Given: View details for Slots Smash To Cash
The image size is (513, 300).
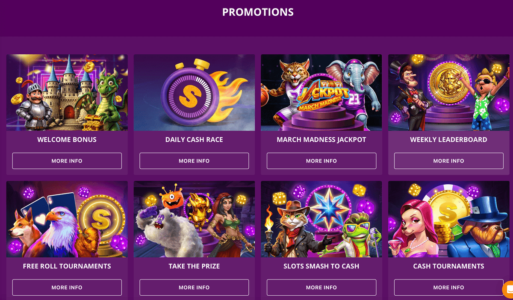Looking at the screenshot, I should 321,287.
